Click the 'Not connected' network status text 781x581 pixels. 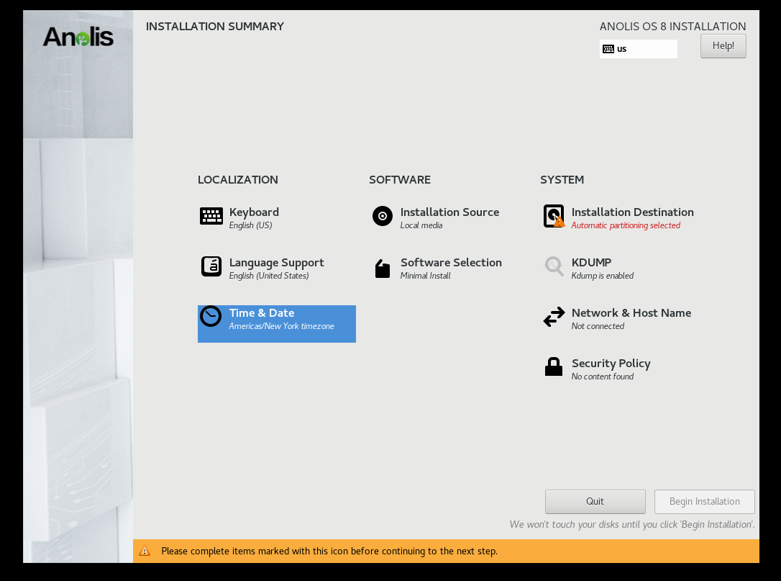[598, 326]
